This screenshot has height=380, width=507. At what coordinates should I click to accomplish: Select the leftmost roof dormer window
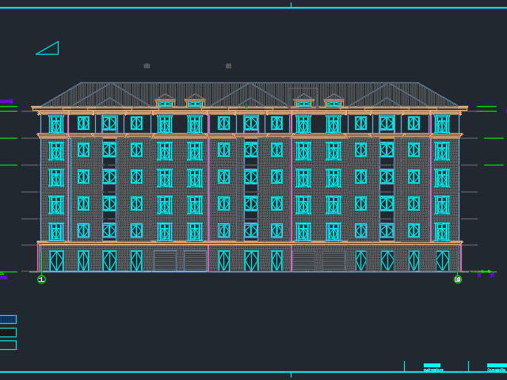click(165, 103)
